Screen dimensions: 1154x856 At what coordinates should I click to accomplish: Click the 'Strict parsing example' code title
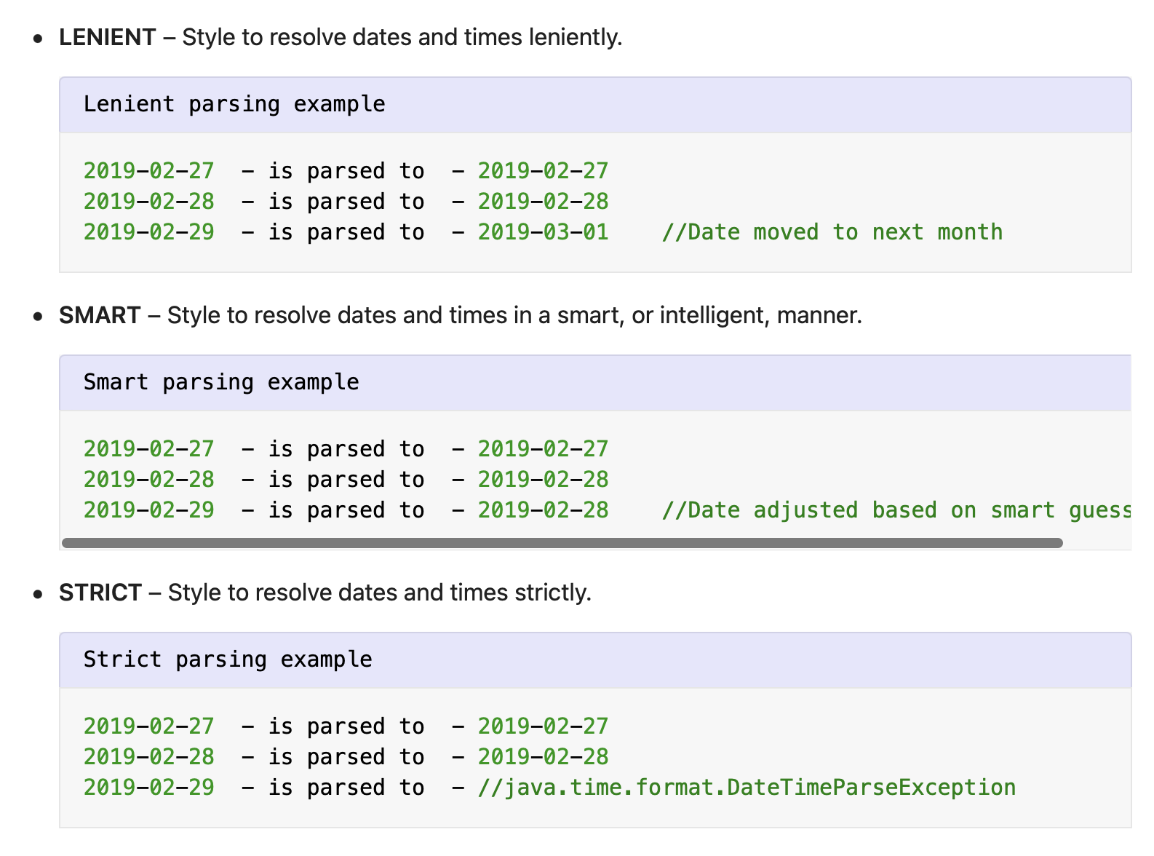click(228, 659)
